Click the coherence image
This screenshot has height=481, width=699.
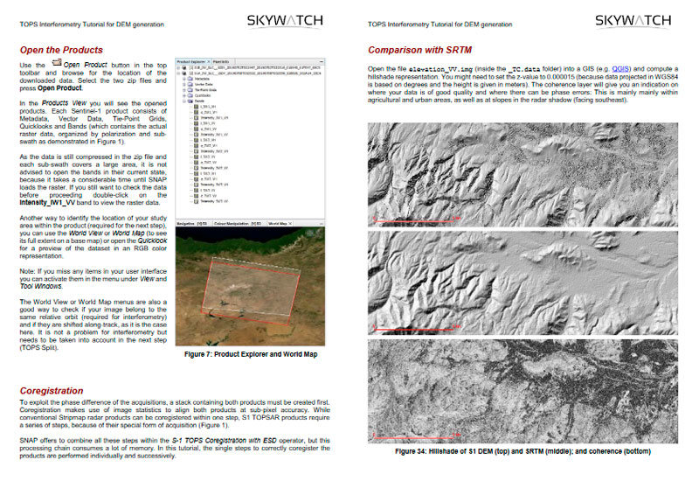(x=523, y=391)
